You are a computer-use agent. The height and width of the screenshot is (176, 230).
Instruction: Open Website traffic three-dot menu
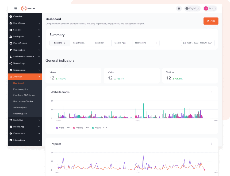click(211, 92)
